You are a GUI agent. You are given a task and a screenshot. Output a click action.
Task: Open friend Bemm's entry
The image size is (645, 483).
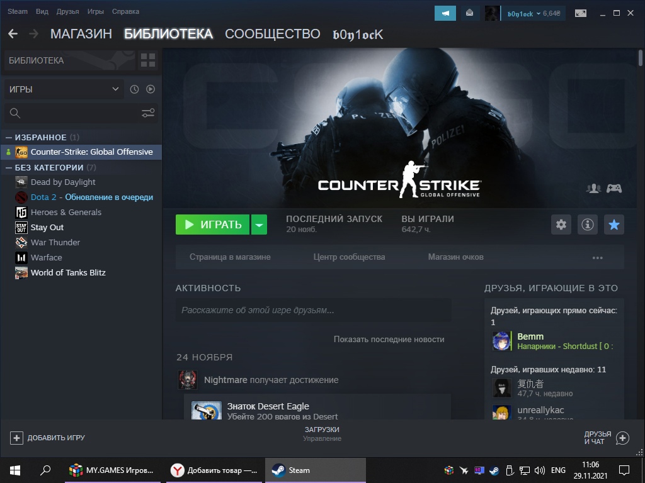tap(554, 341)
